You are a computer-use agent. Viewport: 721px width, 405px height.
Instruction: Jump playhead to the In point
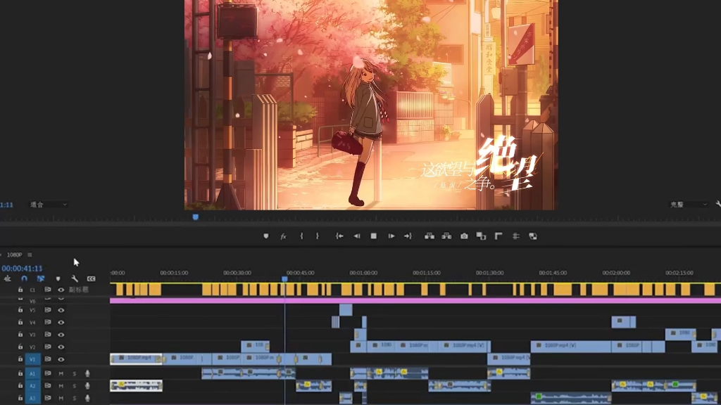tap(339, 236)
